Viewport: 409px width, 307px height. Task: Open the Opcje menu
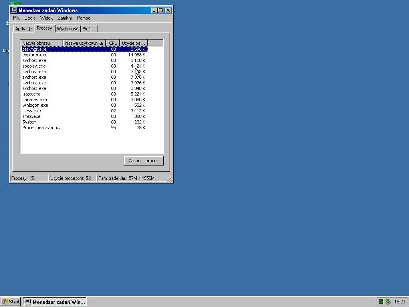coord(30,18)
